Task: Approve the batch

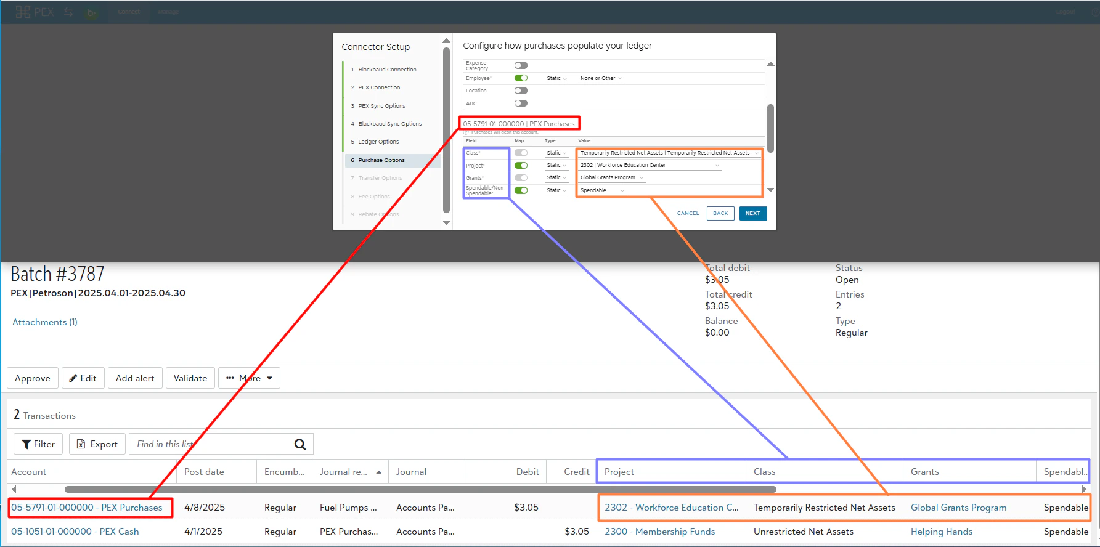Action: (x=33, y=378)
